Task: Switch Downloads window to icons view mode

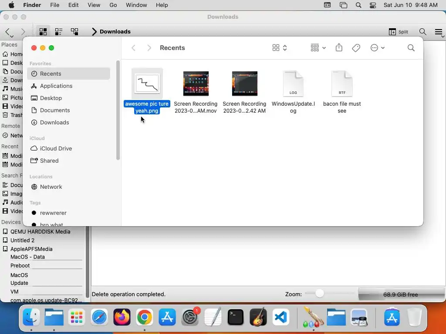Action: 43,31
